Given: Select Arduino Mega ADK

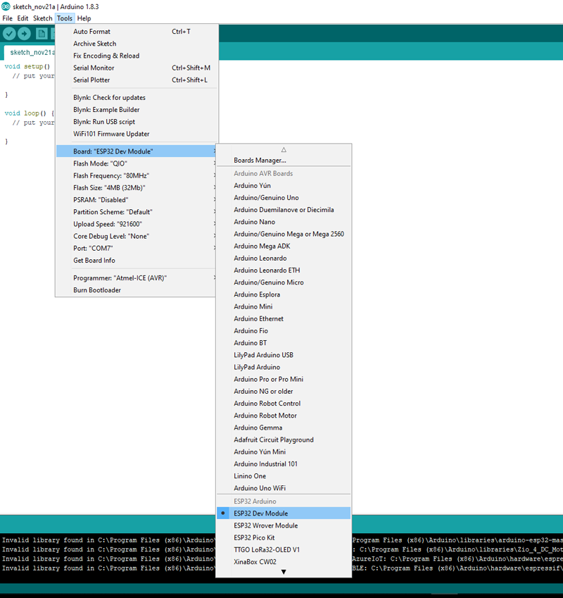Looking at the screenshot, I should click(x=284, y=246).
